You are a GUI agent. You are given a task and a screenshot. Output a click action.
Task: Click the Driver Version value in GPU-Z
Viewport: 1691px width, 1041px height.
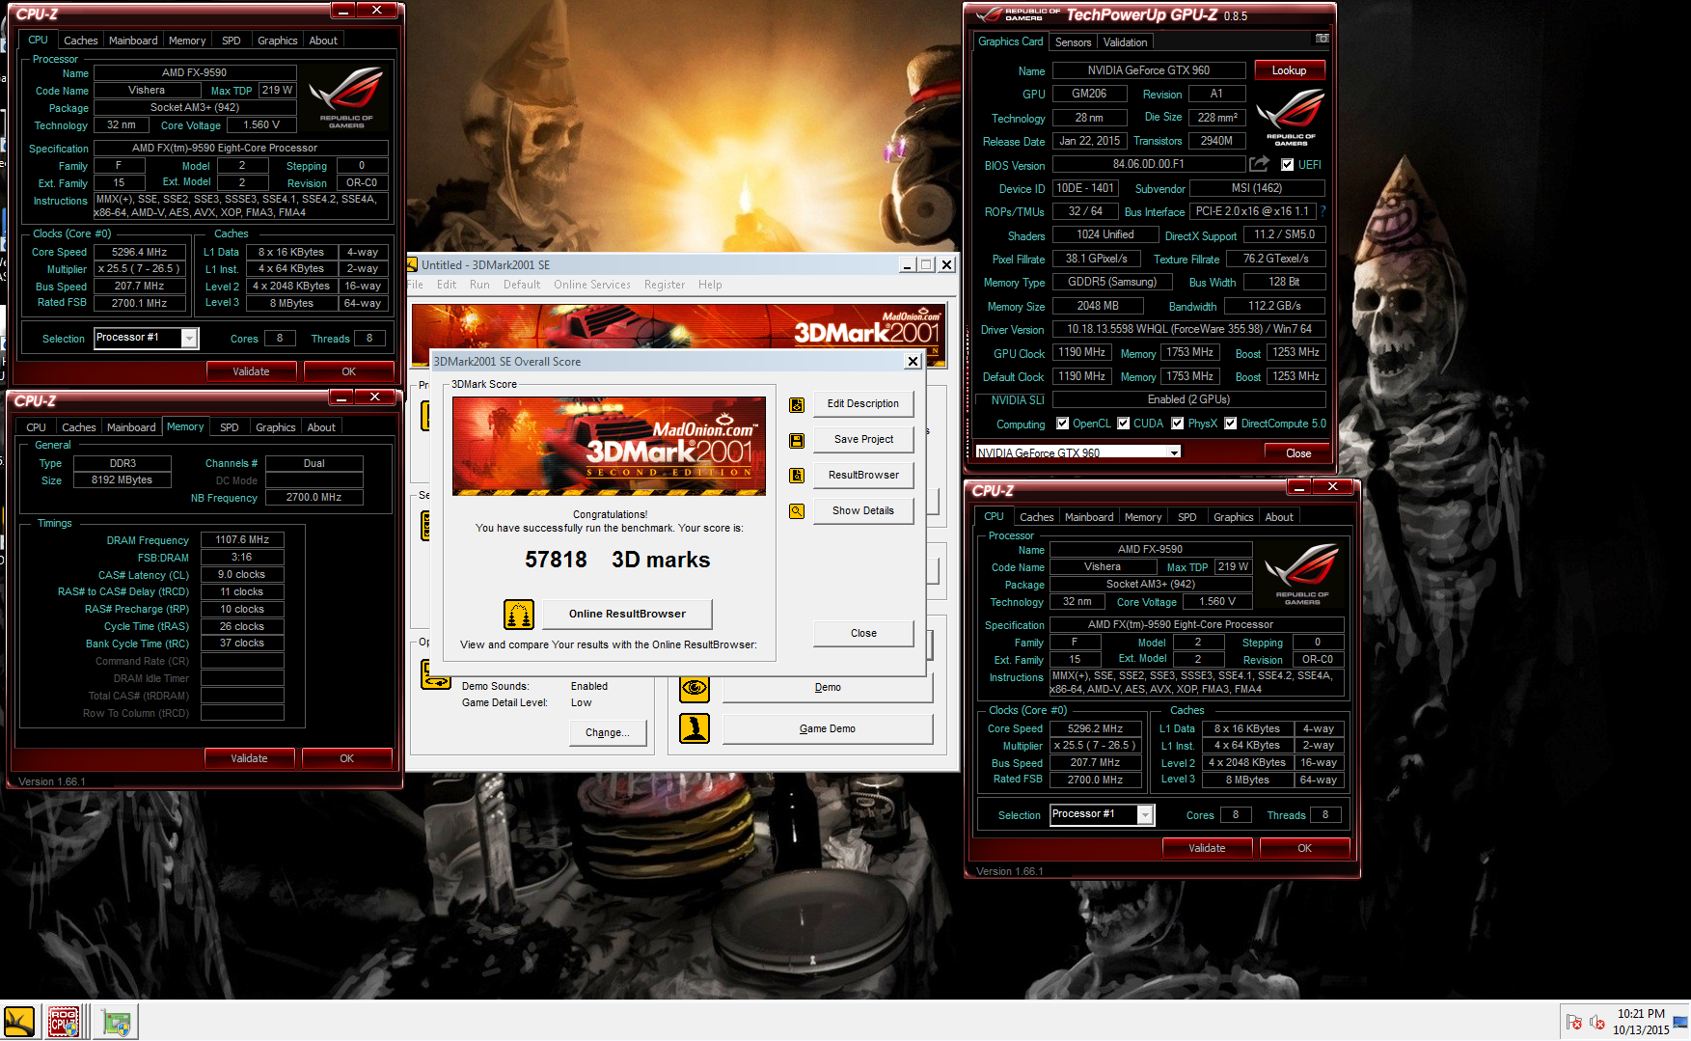[1188, 330]
